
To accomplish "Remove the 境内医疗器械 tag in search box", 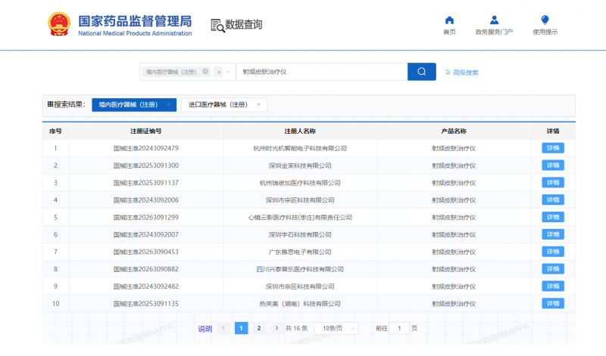I will tap(205, 71).
